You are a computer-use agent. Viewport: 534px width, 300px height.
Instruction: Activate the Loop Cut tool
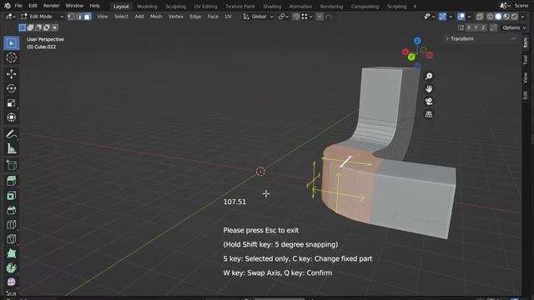tap(11, 224)
